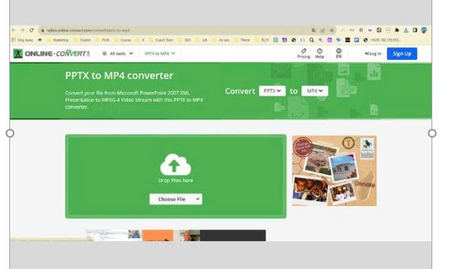Expand the Choose File arrow options

[198, 199]
